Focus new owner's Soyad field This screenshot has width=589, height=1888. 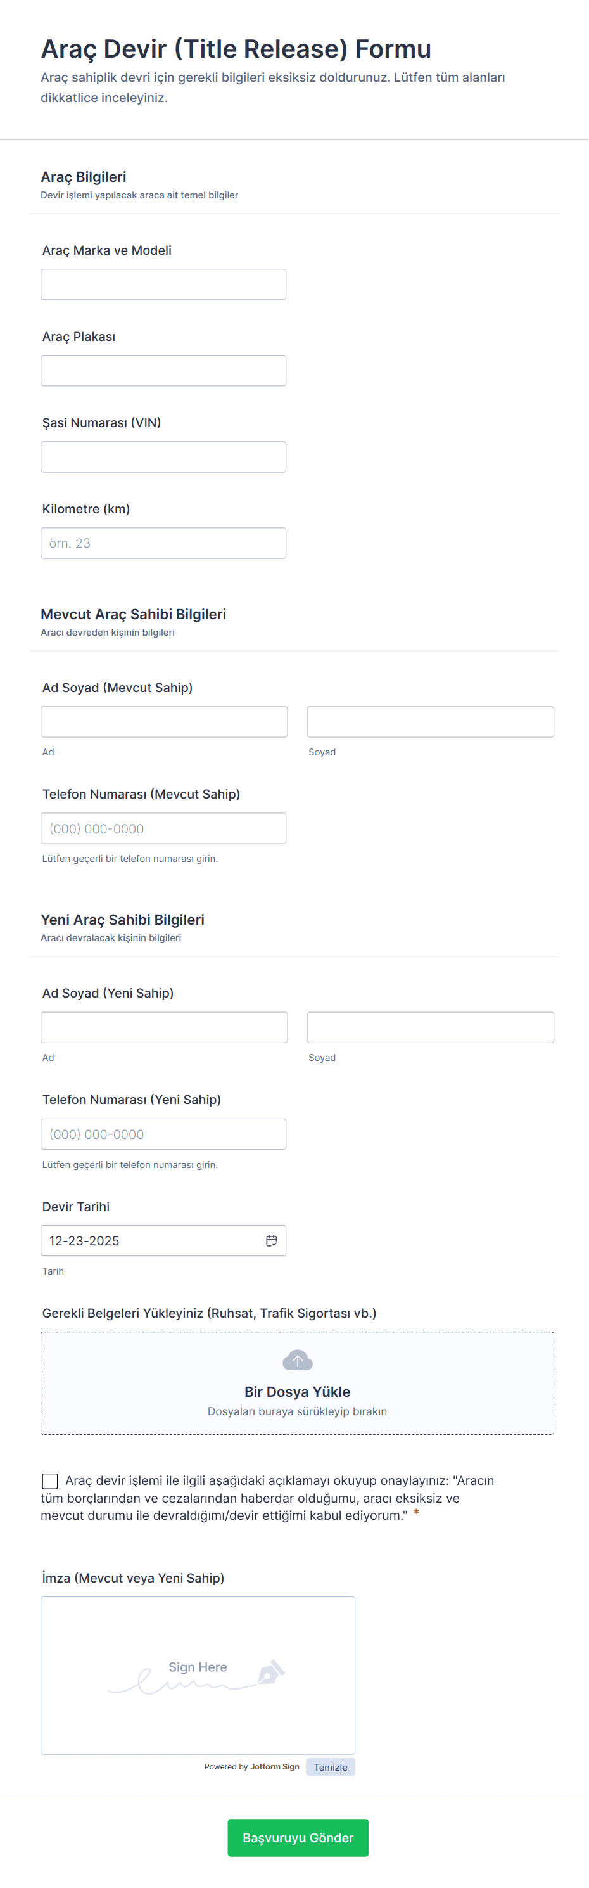[x=430, y=1027]
